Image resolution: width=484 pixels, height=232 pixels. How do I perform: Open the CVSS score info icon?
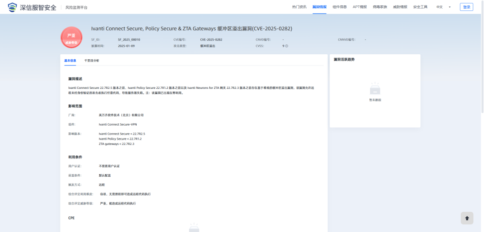(286, 46)
